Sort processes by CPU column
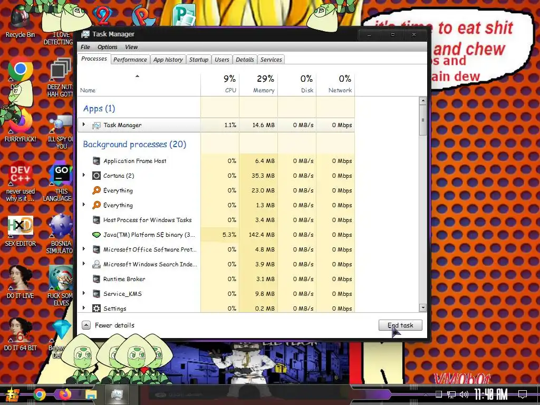Image resolution: width=540 pixels, height=405 pixels. (220, 84)
